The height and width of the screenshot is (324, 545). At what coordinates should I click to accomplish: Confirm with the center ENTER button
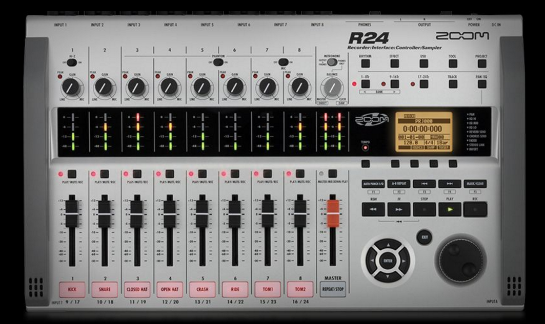point(388,261)
